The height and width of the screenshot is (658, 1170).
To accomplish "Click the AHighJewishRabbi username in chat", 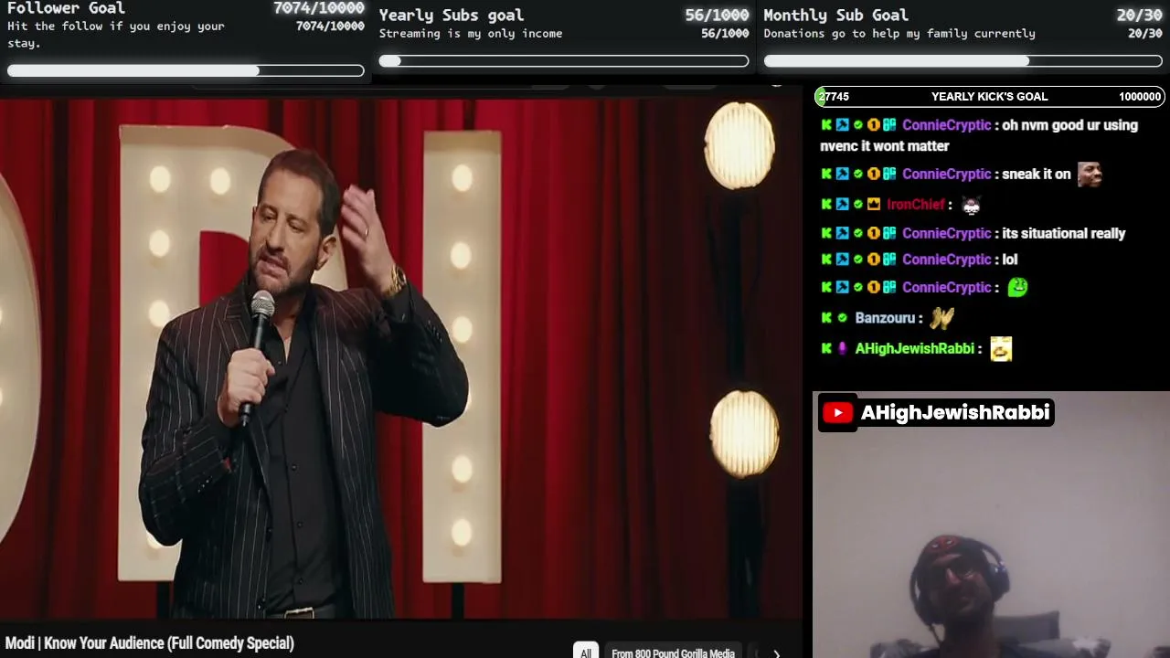I will (914, 348).
